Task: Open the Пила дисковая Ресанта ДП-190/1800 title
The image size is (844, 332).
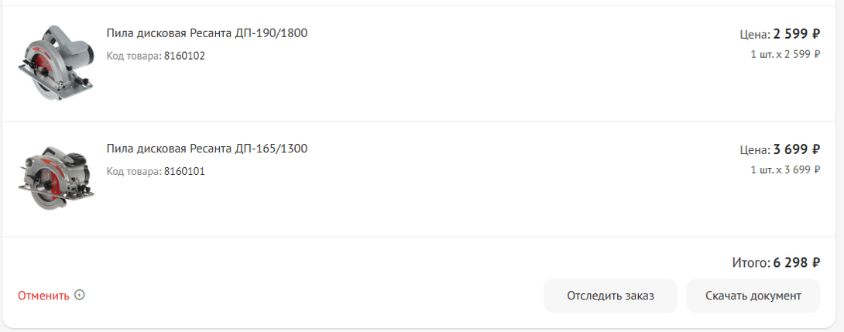Action: click(x=207, y=33)
